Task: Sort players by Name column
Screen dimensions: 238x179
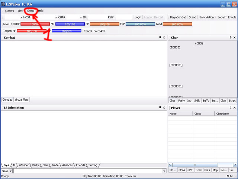Action: click(x=180, y=113)
